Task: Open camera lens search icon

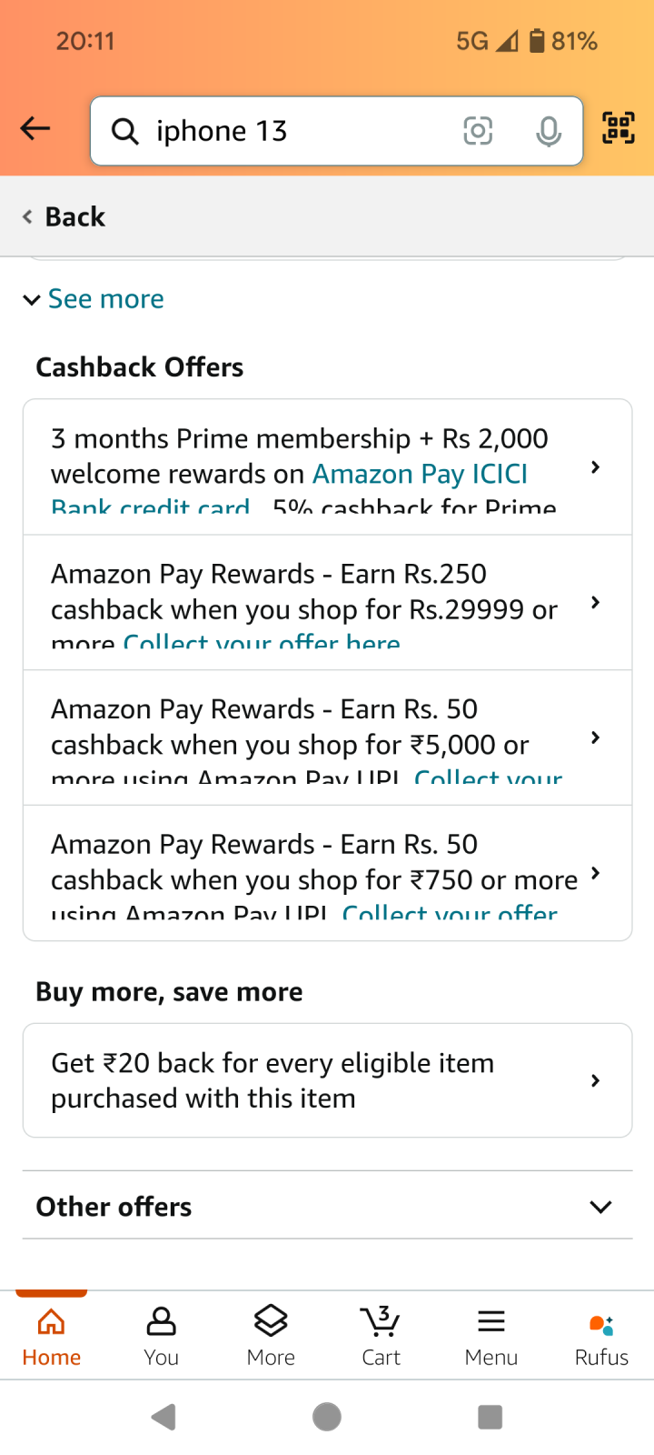Action: tap(478, 131)
